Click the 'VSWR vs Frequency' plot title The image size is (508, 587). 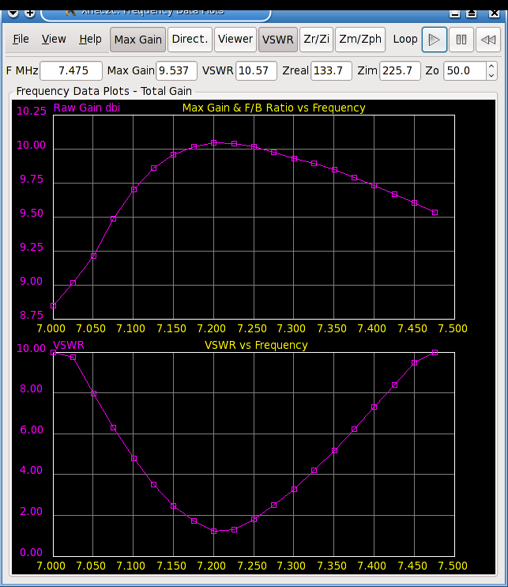point(256,345)
